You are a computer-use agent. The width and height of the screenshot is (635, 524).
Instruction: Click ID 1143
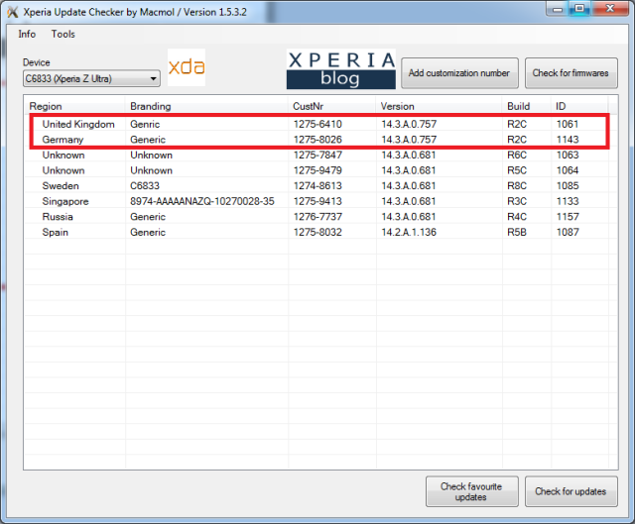tap(568, 140)
